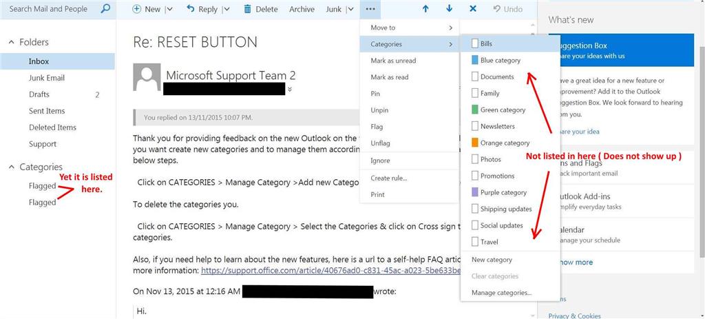Viewport: 705px width, 319px height.
Task: Open the more actions ellipsis menu
Action: pyautogui.click(x=370, y=9)
